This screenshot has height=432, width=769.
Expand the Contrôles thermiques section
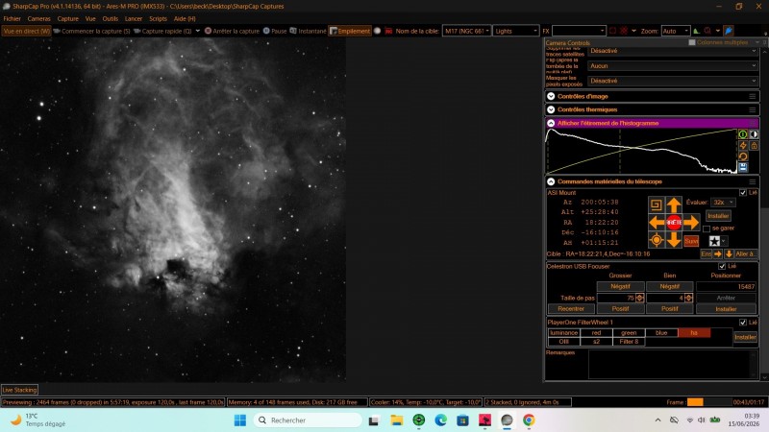[x=551, y=109]
